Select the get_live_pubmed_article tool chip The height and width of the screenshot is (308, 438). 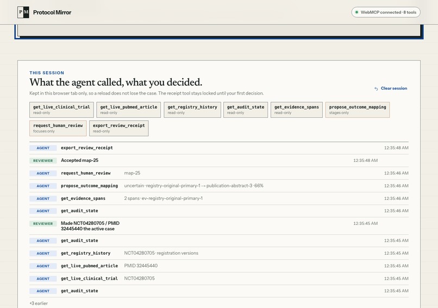(x=128, y=110)
